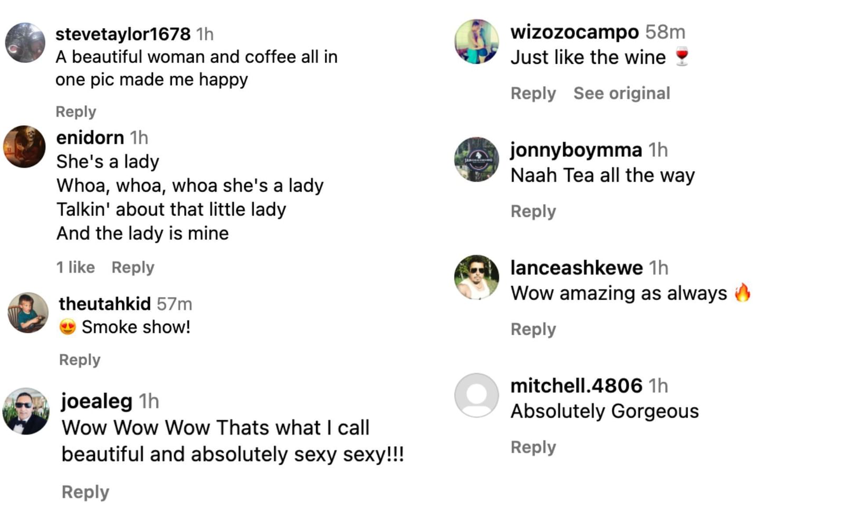This screenshot has width=844, height=528.
Task: Open the lanceashkewe username link
Action: (576, 268)
